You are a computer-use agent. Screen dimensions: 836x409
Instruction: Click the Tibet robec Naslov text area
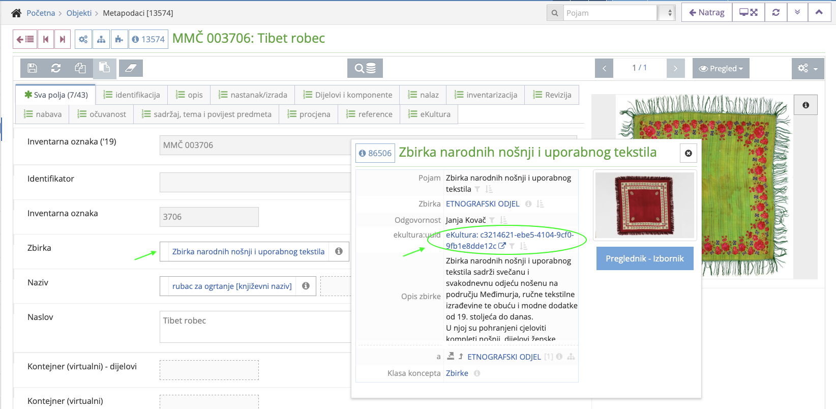click(255, 327)
